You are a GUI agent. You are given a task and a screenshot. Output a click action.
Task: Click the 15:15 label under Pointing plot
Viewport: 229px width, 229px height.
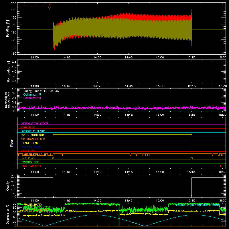click(x=191, y=58)
